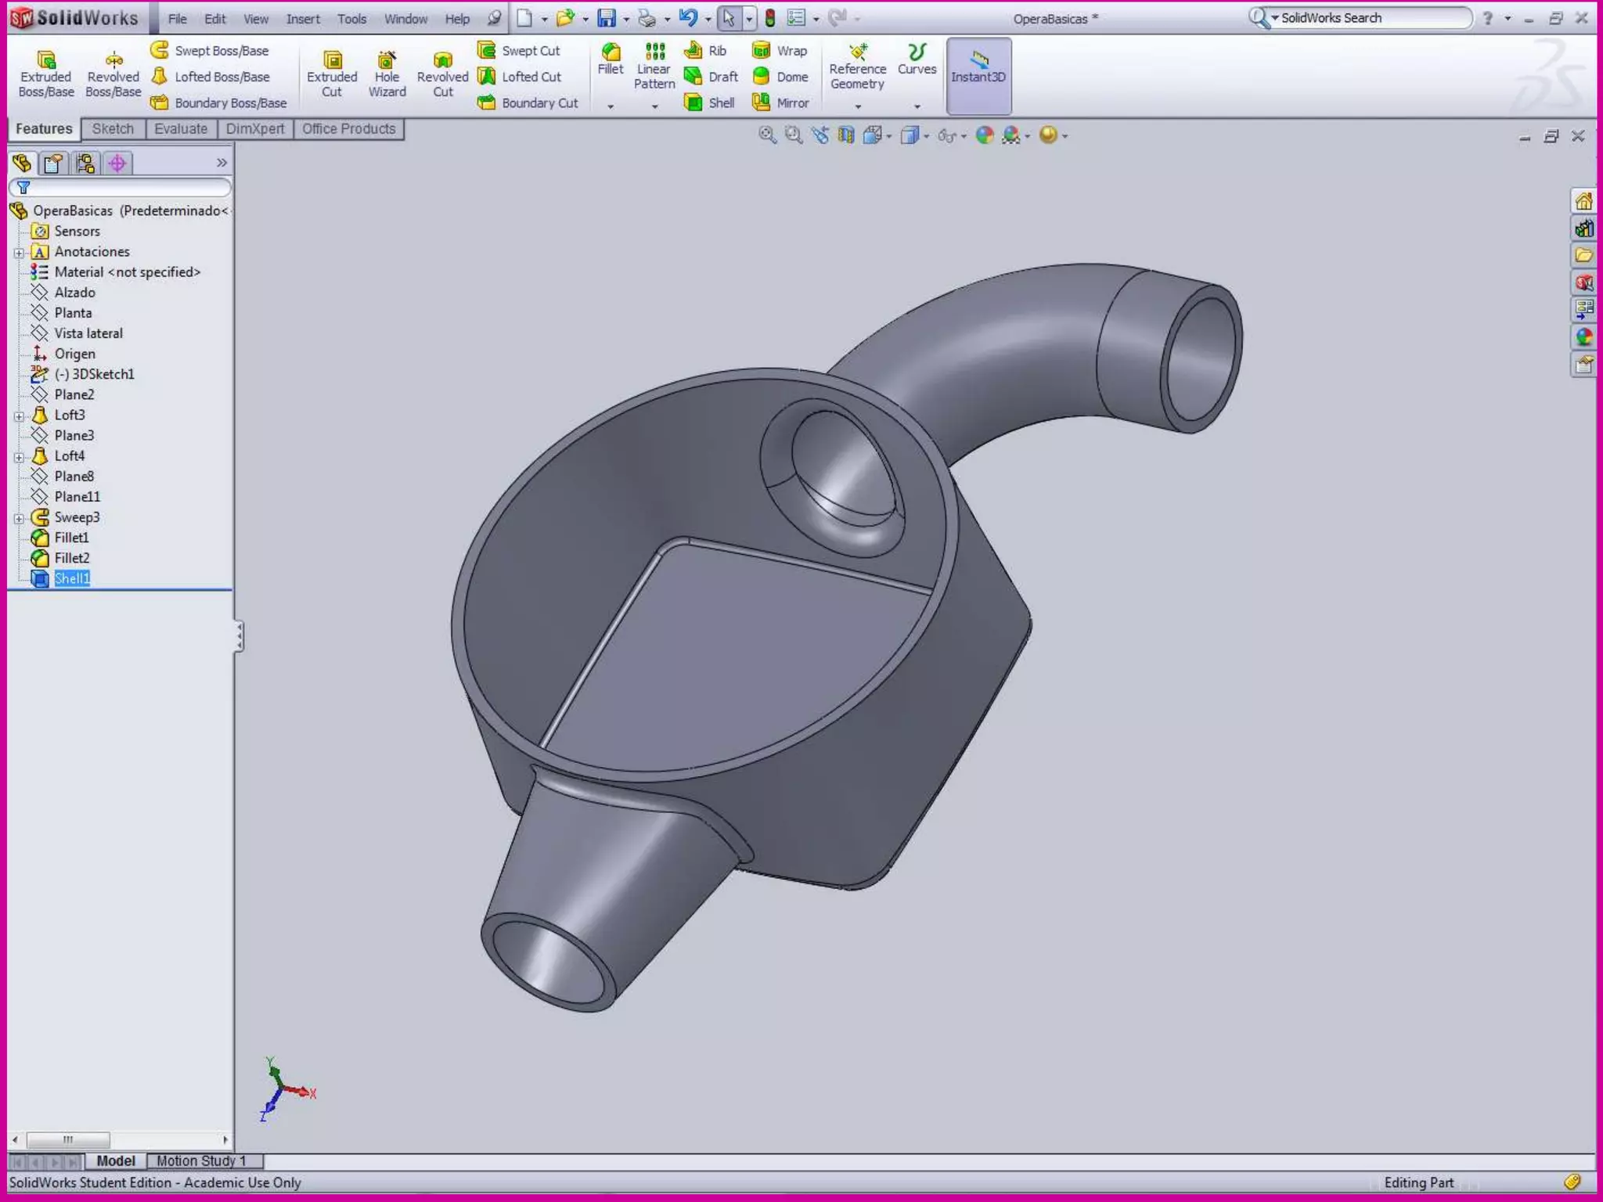
Task: Open the Reference Geometry dropdown arrow
Action: (858, 106)
